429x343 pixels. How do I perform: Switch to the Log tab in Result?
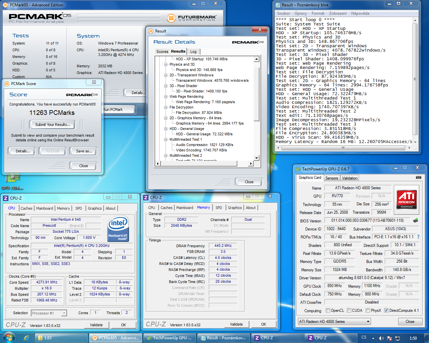coord(193,52)
